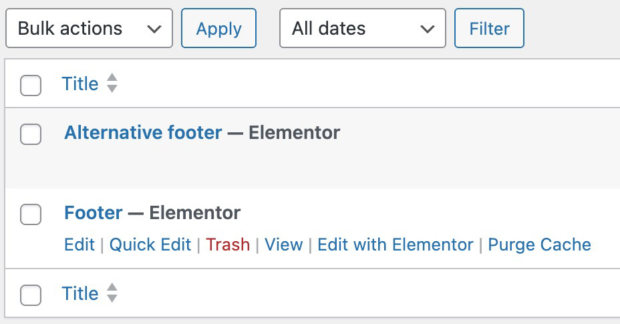Choose Quick Edit for Footer
The width and height of the screenshot is (620, 324).
click(x=150, y=245)
